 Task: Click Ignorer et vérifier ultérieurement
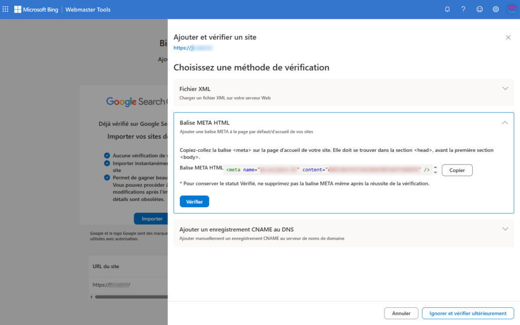coord(468,313)
